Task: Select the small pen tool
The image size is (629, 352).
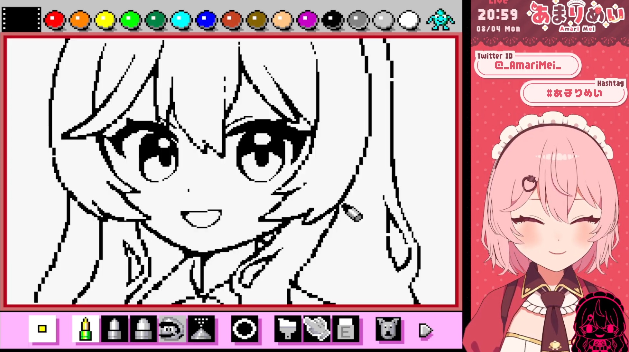Action: click(x=85, y=329)
